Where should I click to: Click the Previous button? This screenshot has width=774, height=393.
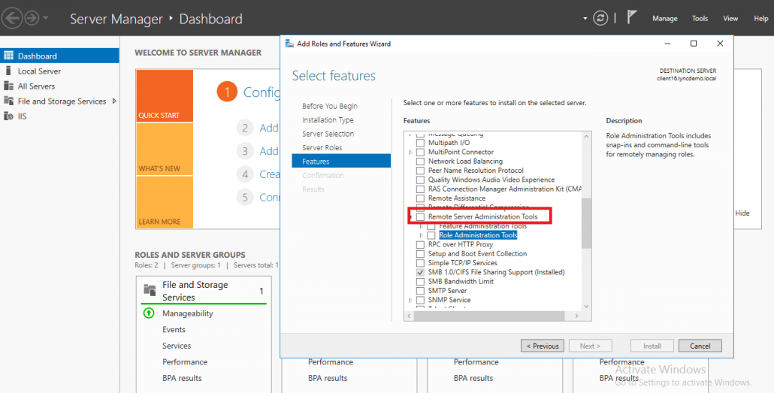542,346
